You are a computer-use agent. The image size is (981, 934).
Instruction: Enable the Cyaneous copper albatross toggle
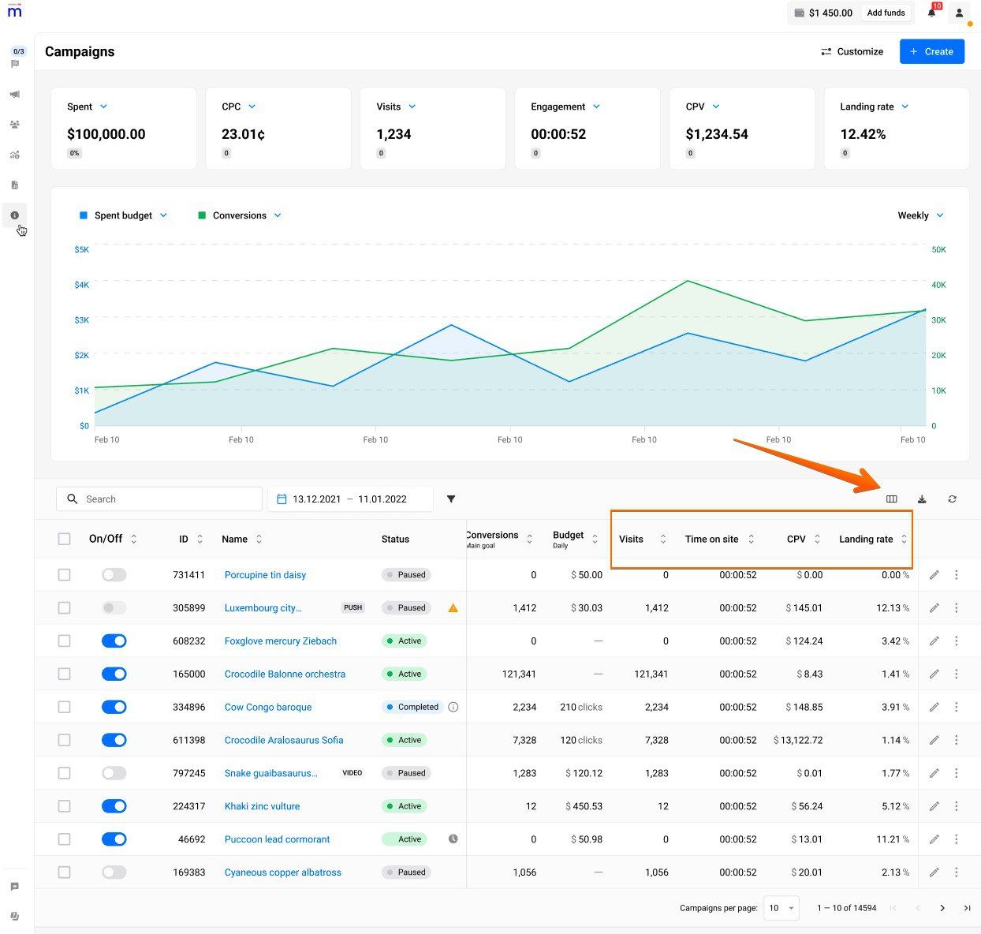[114, 872]
